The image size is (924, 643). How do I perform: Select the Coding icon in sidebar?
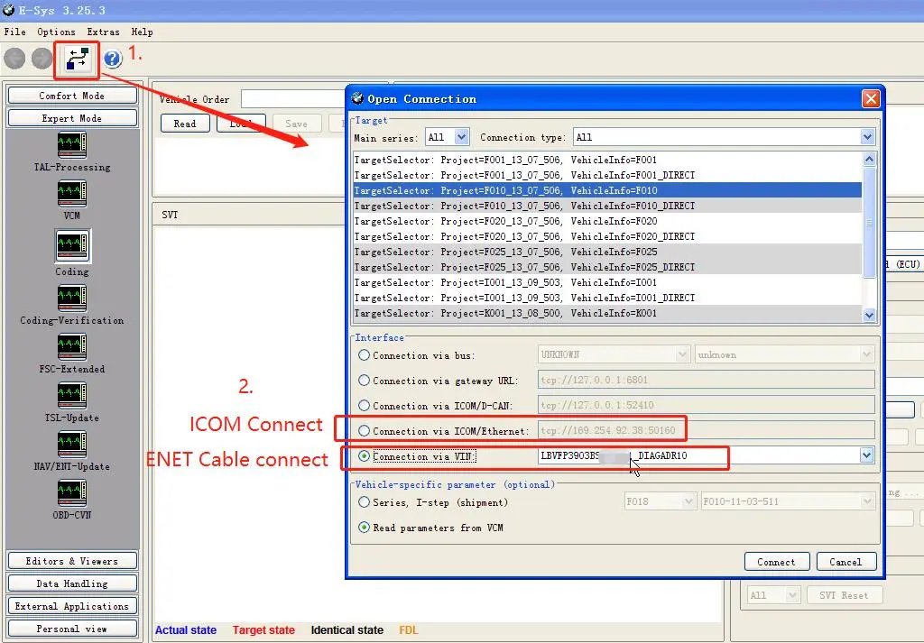pyautogui.click(x=72, y=246)
